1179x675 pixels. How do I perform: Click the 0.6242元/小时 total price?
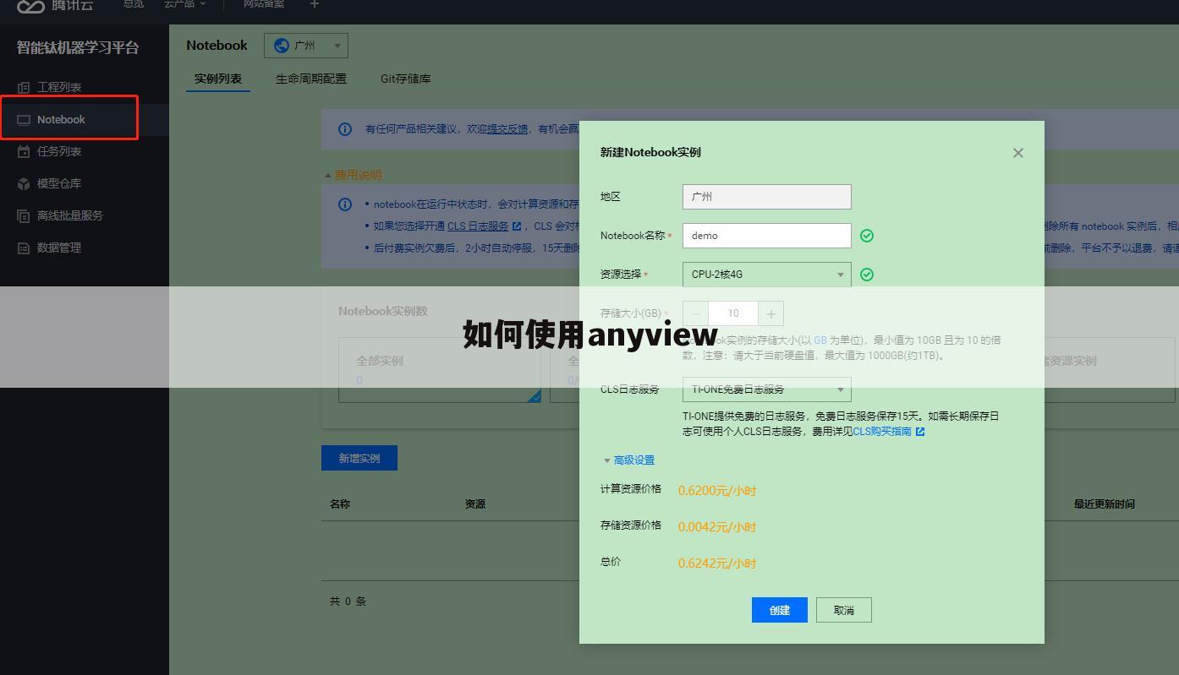[717, 563]
